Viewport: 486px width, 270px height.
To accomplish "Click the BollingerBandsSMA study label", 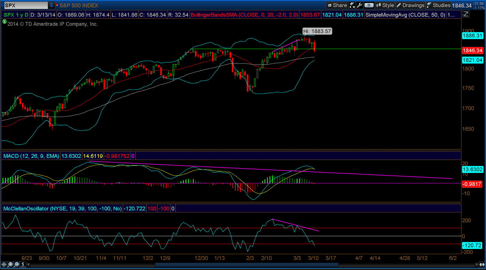I will [245, 15].
